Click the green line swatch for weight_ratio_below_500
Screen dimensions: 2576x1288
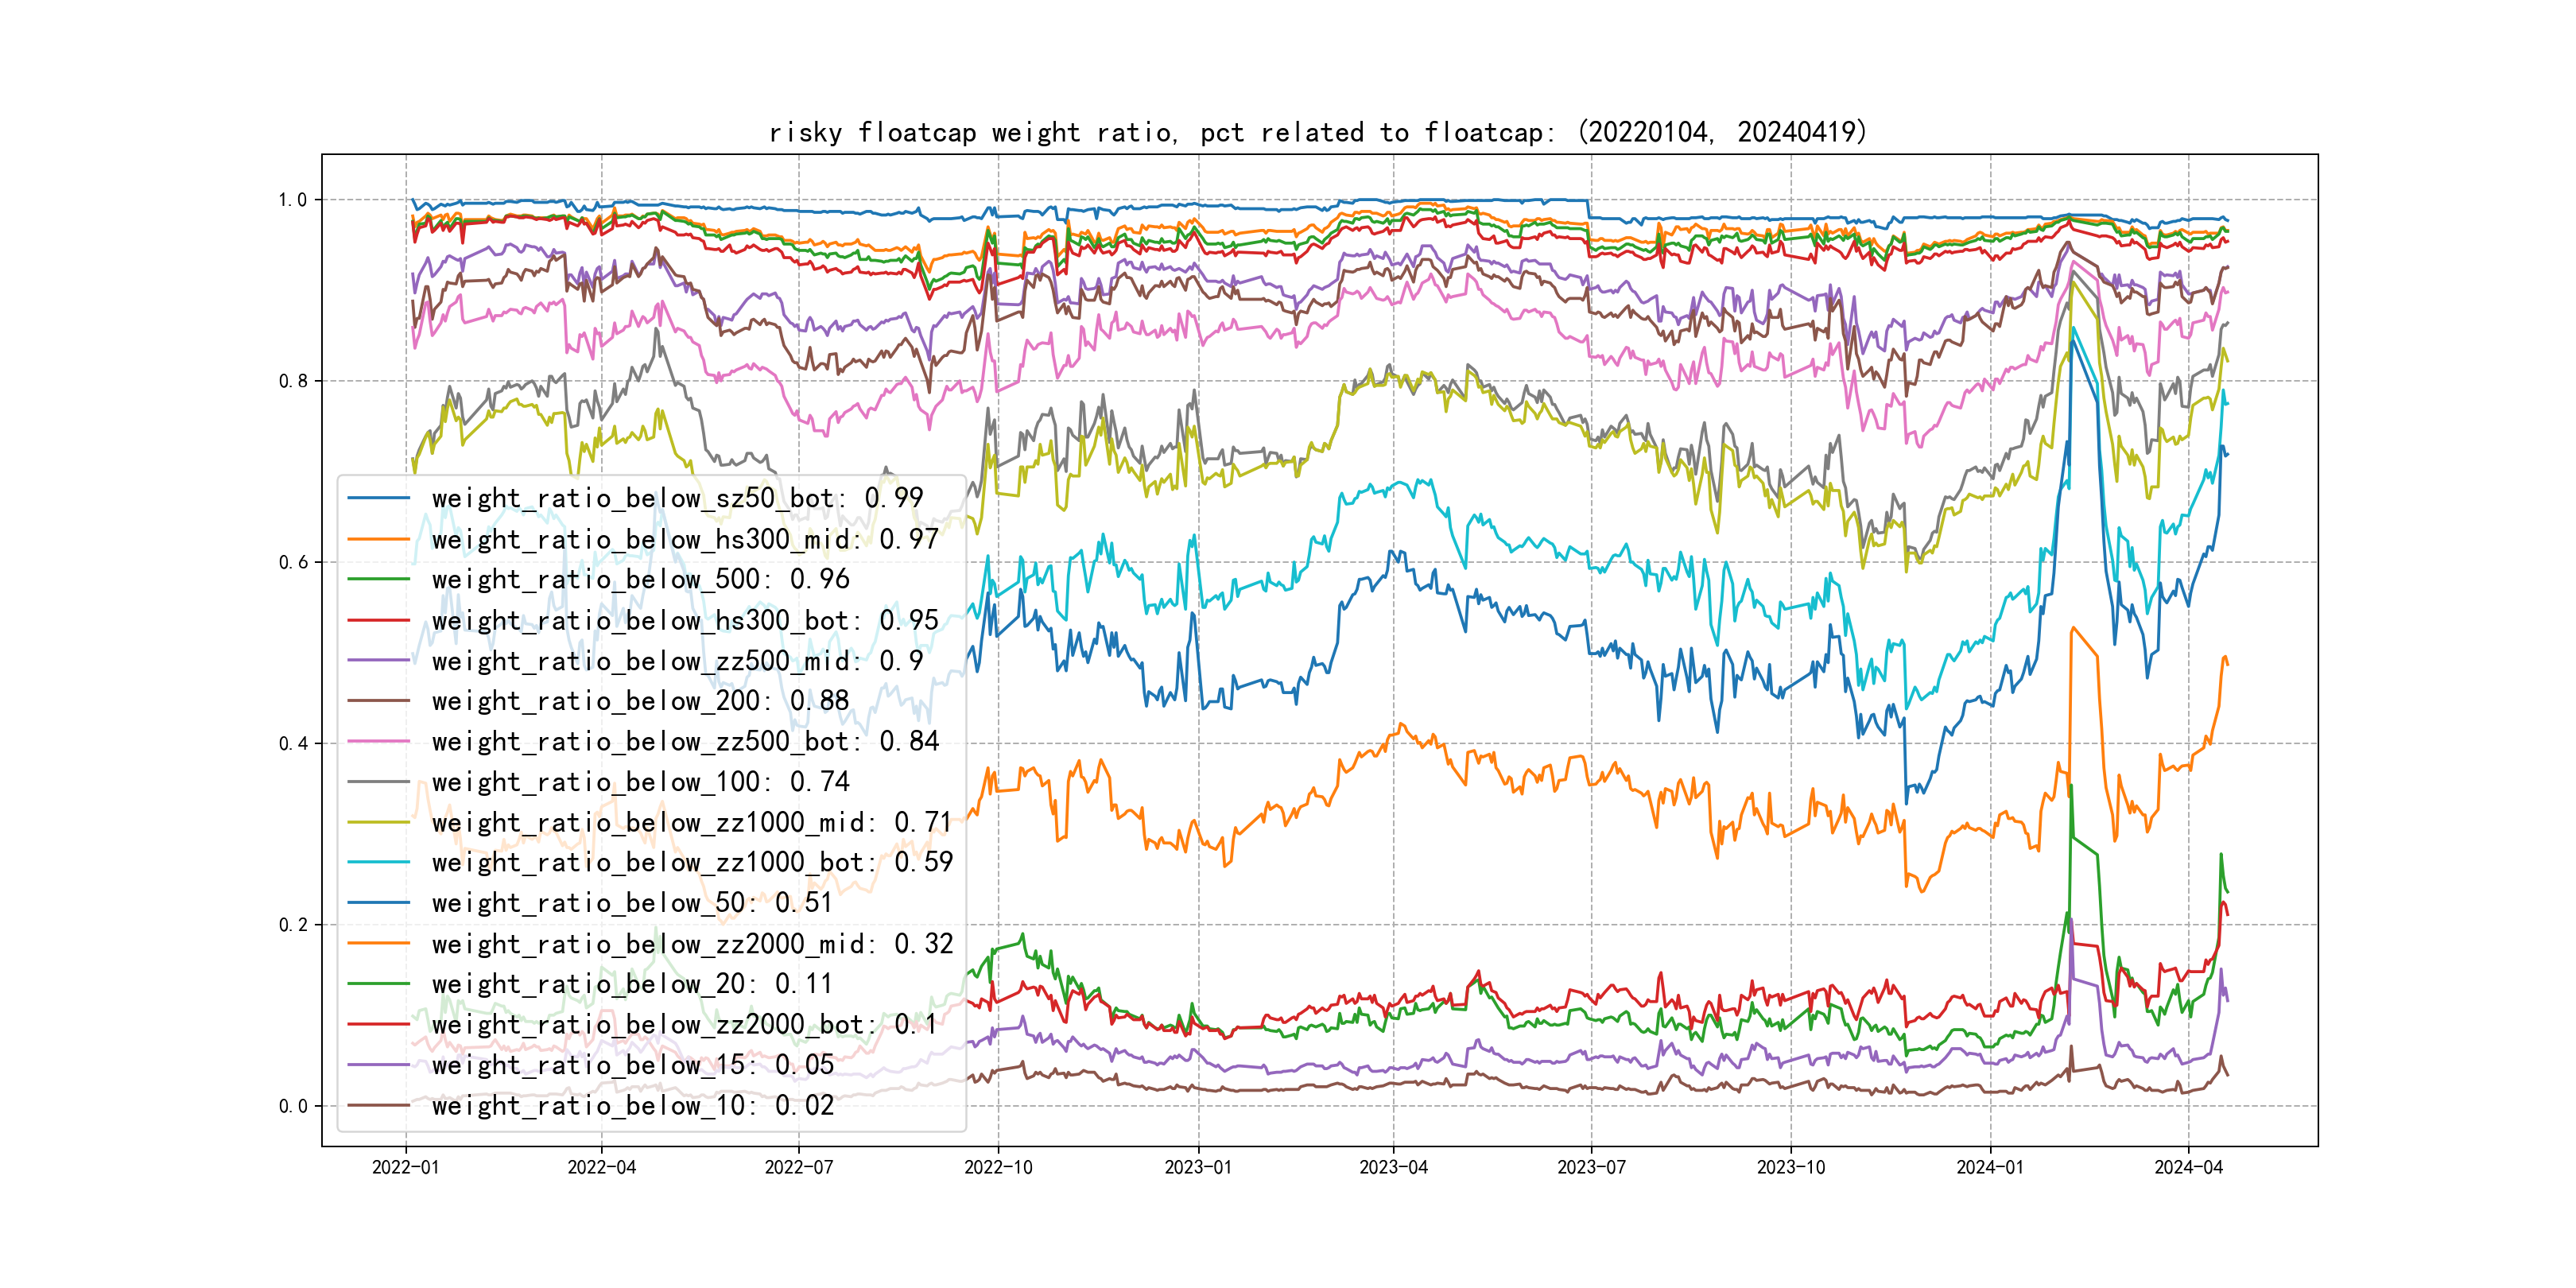tap(379, 579)
